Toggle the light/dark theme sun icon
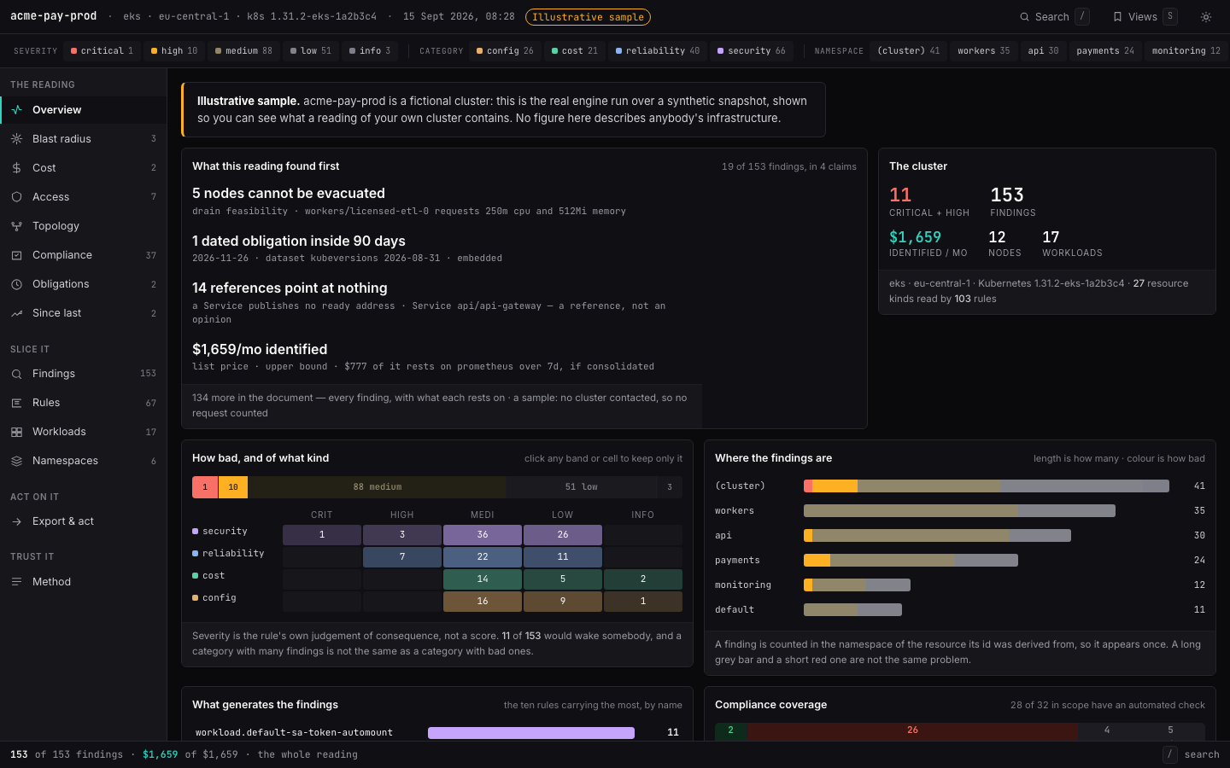Image resolution: width=1230 pixels, height=768 pixels. coord(1206,17)
